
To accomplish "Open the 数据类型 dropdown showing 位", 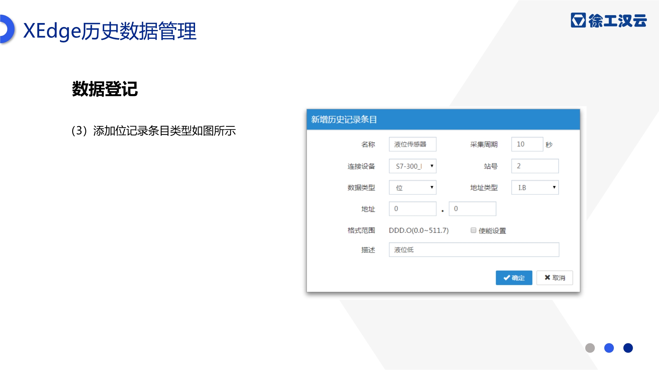I will click(x=413, y=187).
